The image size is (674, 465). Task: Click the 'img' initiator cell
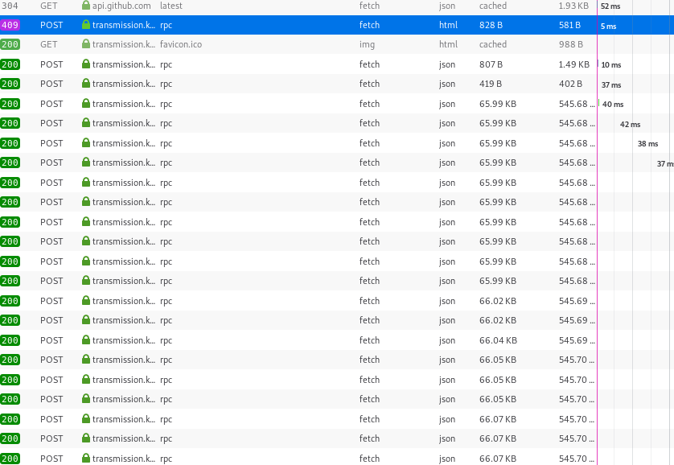(367, 44)
